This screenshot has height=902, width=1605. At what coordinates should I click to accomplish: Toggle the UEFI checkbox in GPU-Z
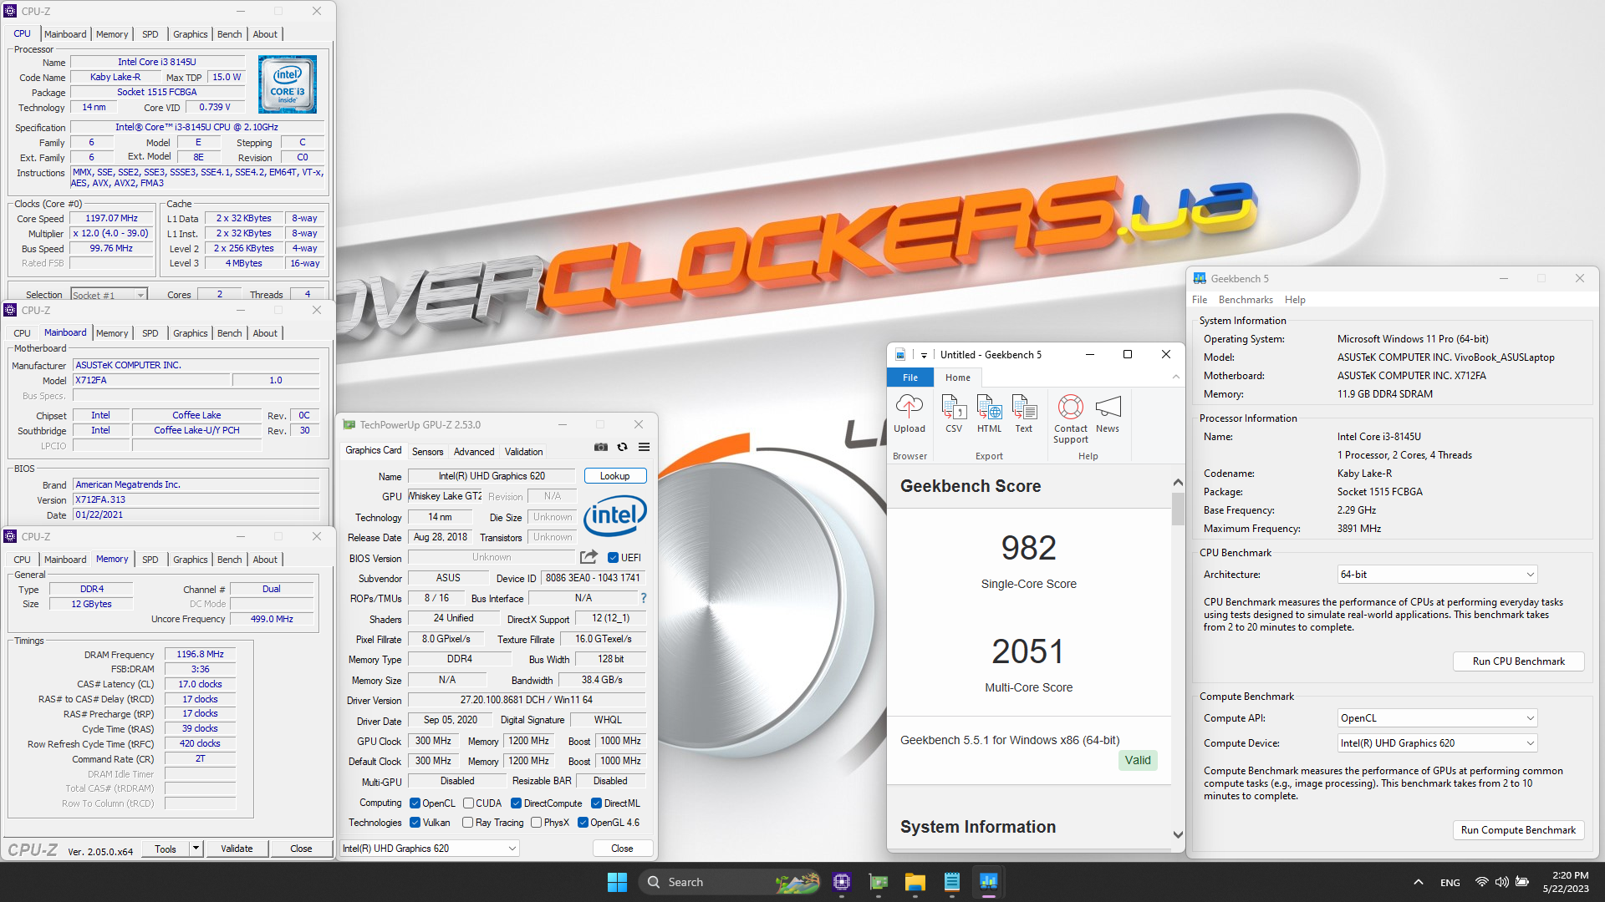(613, 558)
